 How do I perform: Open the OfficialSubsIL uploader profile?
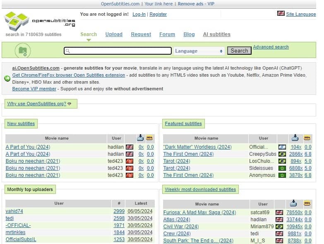[x=21, y=239]
